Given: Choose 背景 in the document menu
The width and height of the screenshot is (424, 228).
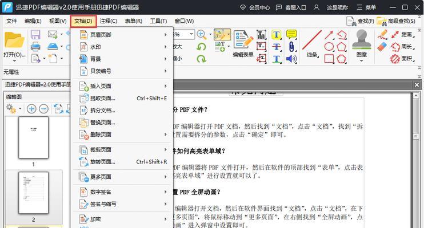Looking at the screenshot, I should click(122, 59).
